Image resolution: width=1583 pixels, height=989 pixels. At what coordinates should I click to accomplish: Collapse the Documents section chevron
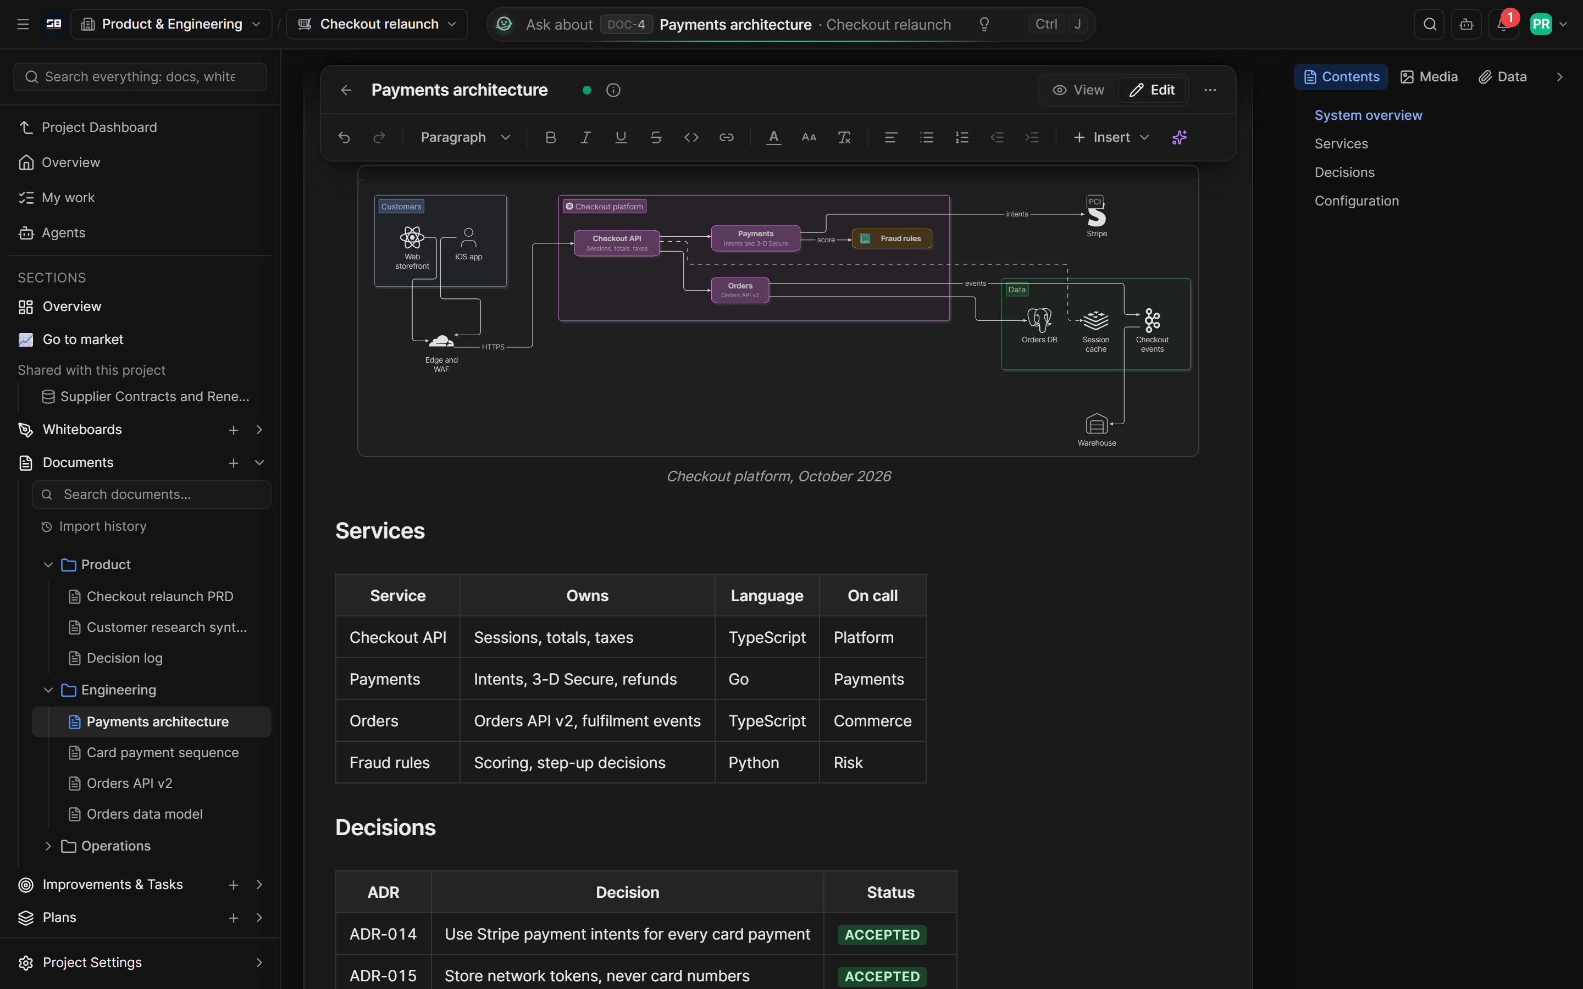[x=259, y=463]
